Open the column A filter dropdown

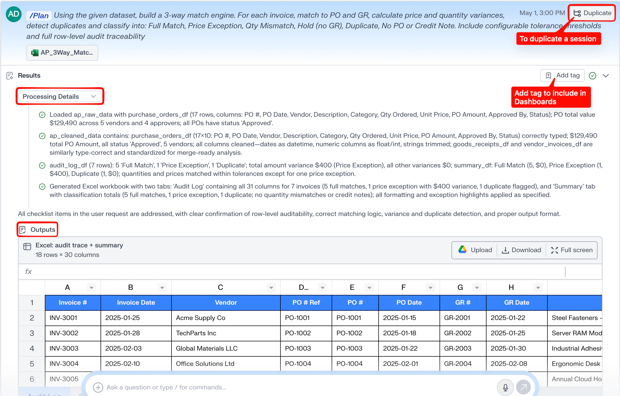[92, 287]
